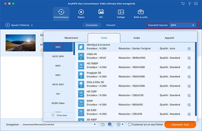202x131 pixels.
Task: Select the 640P preset icon
Action: coord(81,103)
